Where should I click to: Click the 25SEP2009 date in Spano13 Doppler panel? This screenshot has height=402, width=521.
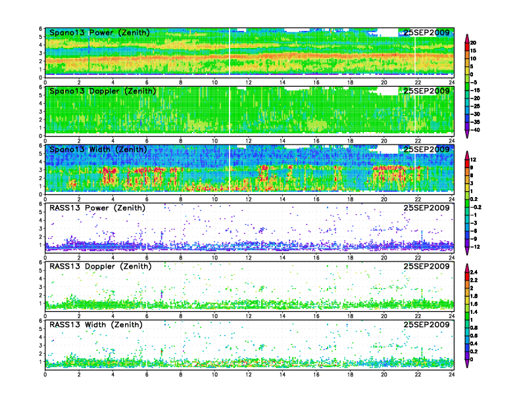coord(426,91)
